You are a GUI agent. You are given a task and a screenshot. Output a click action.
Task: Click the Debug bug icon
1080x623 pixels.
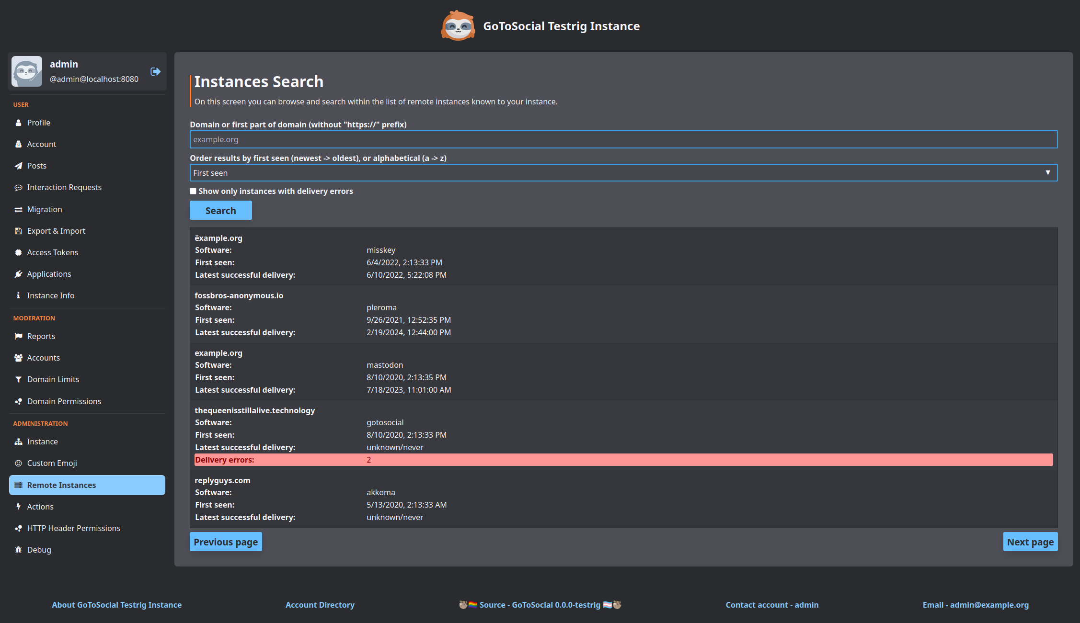[18, 550]
